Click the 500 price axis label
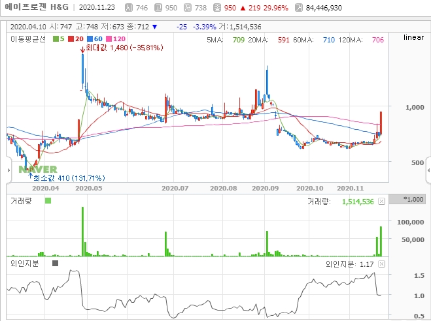The height and width of the screenshot is (321, 431). (418, 163)
